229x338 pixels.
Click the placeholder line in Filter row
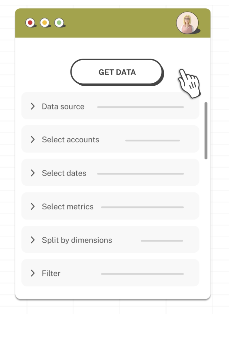[142, 274]
